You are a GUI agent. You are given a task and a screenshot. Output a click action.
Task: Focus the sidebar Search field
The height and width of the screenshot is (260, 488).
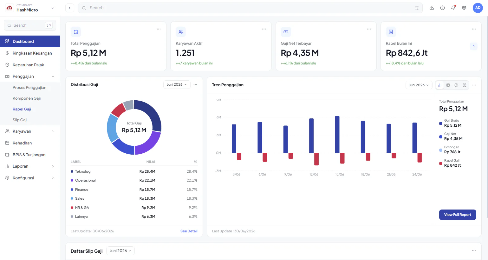pos(30,25)
